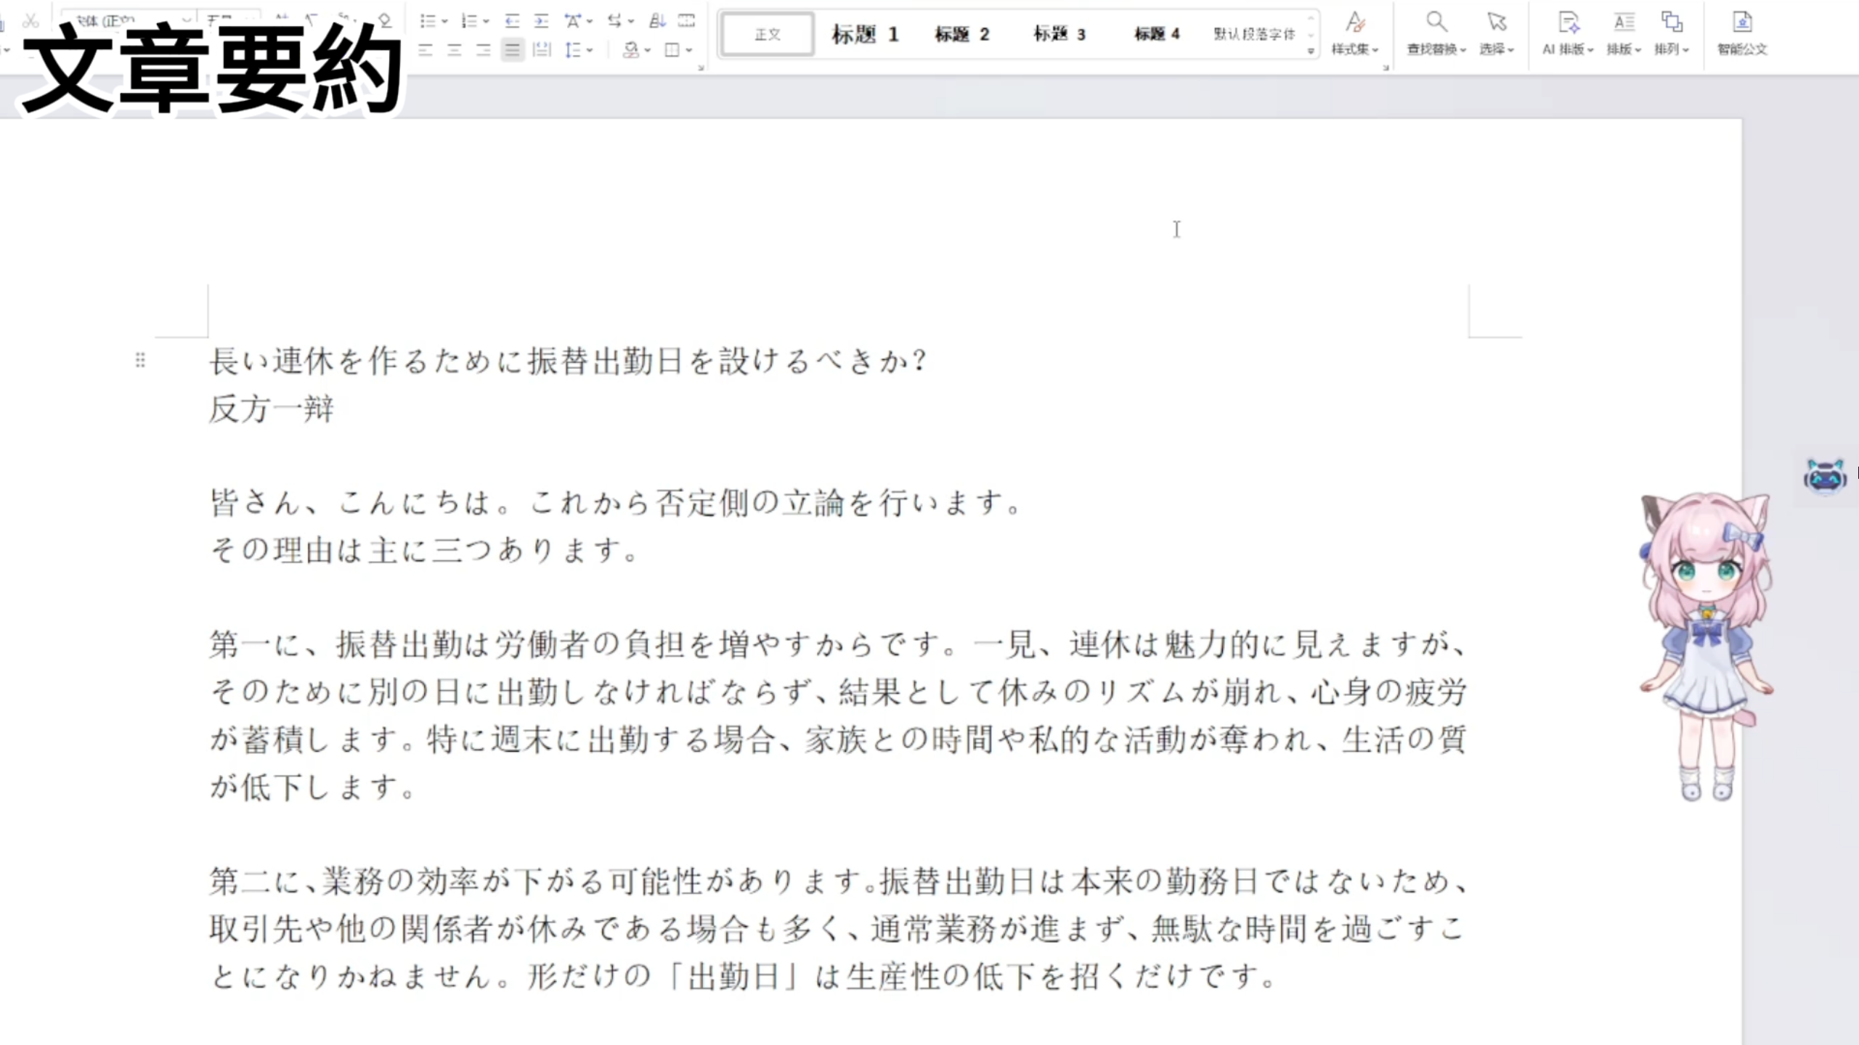The width and height of the screenshot is (1859, 1045).
Task: Apply distributed alignment
Action: pos(542,50)
